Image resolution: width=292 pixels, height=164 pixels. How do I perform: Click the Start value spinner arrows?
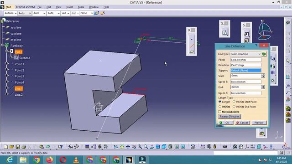(263, 76)
